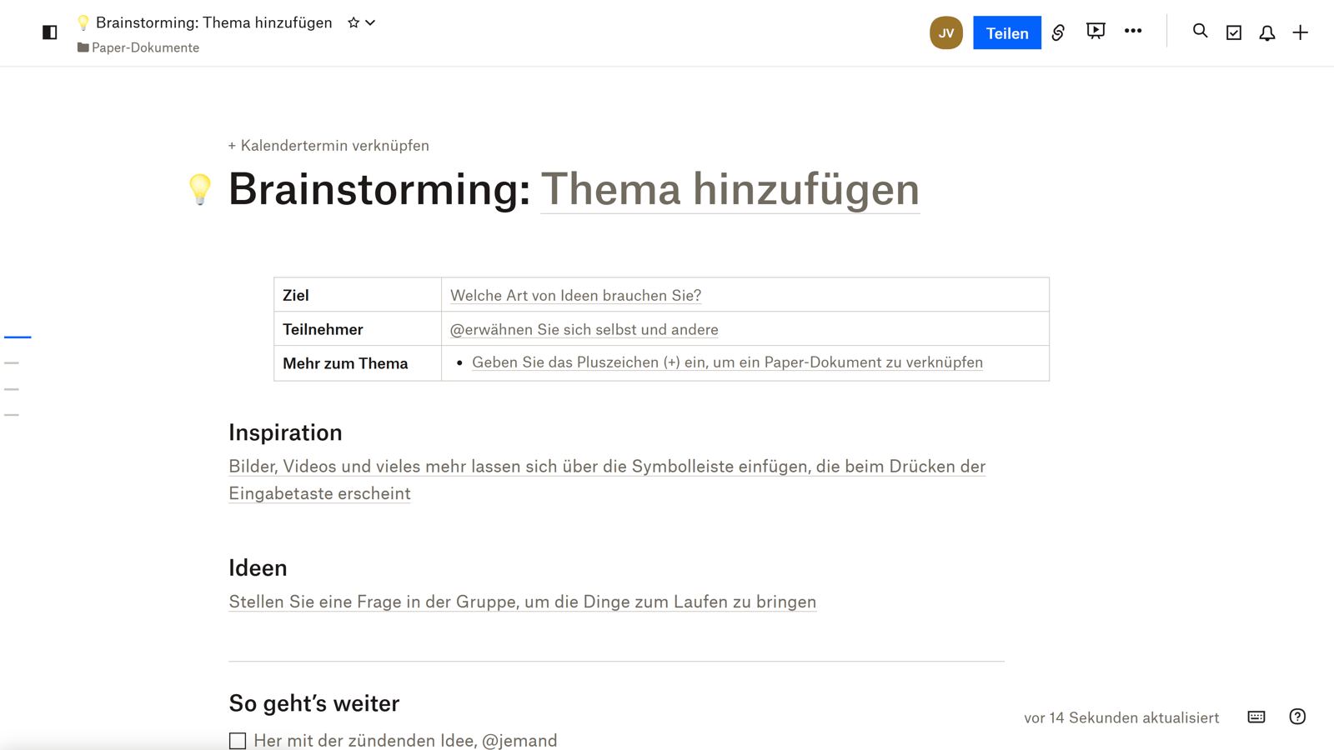Open the search icon

1199,32
